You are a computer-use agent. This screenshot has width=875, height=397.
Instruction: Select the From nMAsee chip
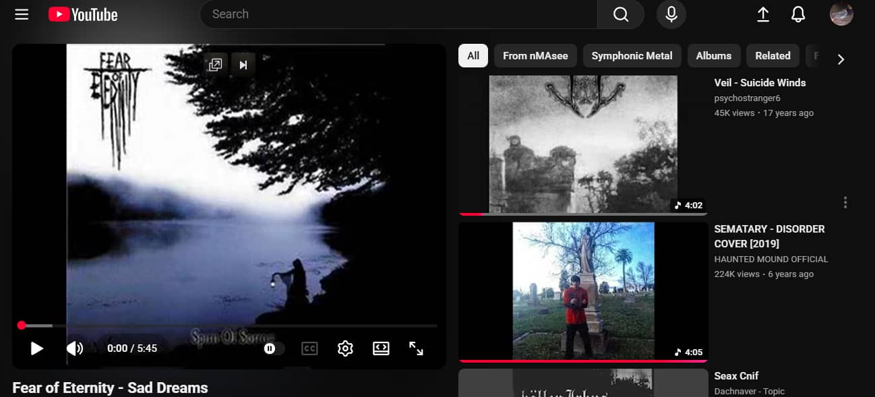point(535,56)
